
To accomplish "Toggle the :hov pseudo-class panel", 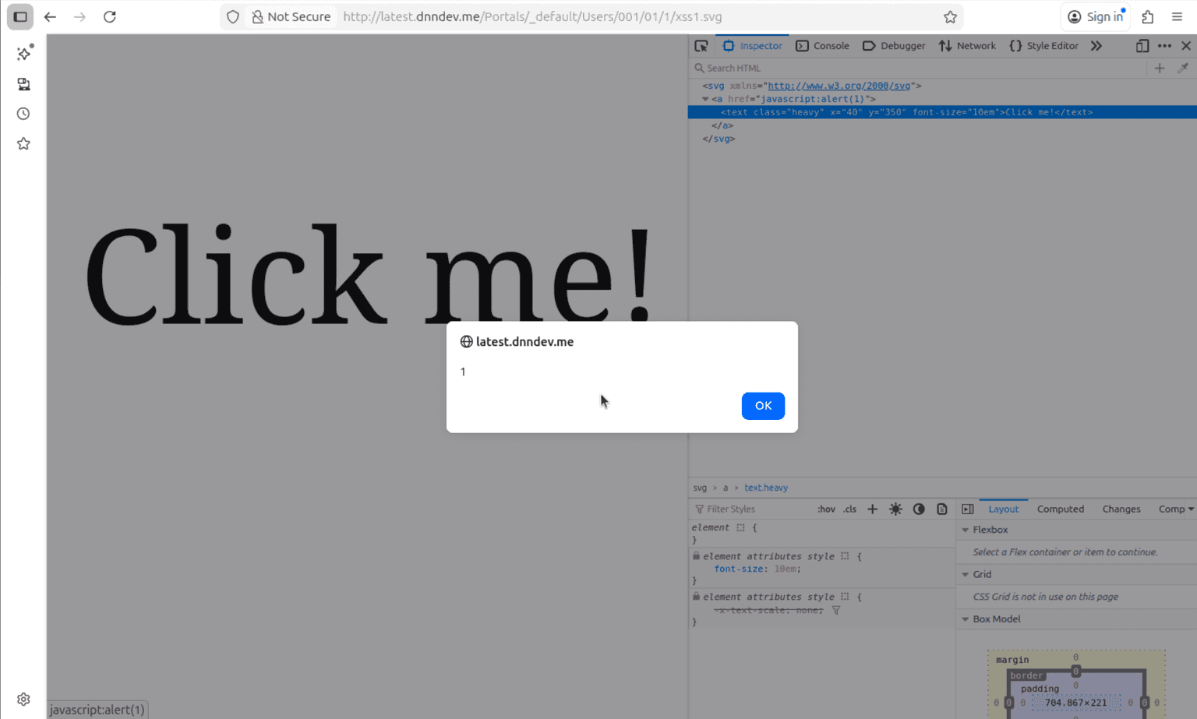I will pos(826,509).
